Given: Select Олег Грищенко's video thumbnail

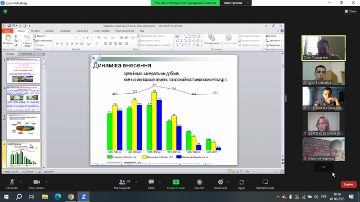Looking at the screenshot, I should pos(323,48).
